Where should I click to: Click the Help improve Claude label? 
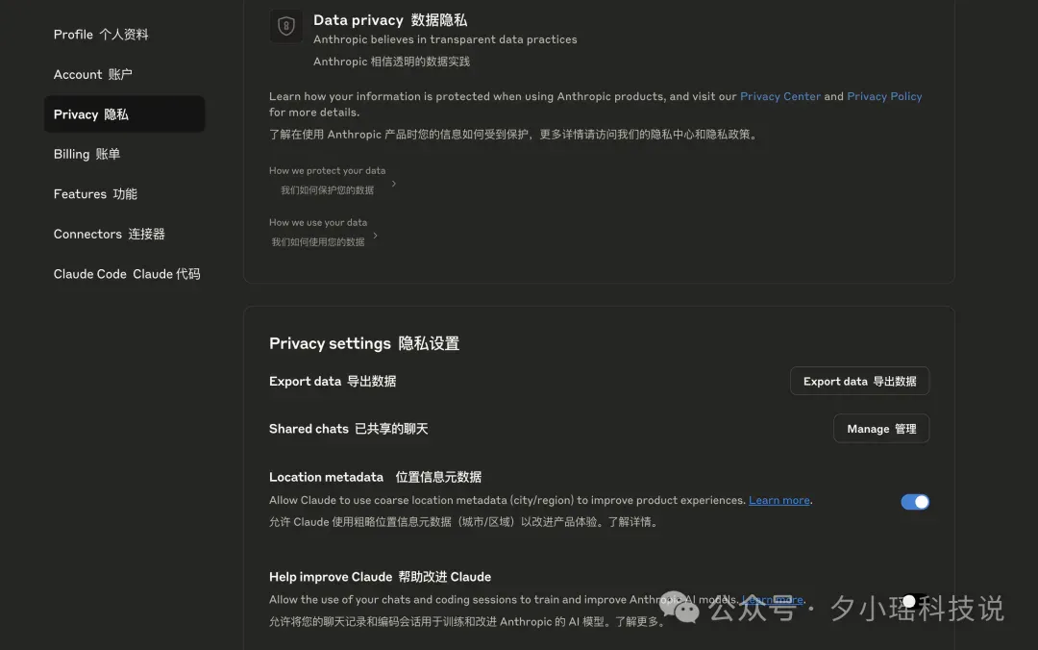(x=380, y=577)
